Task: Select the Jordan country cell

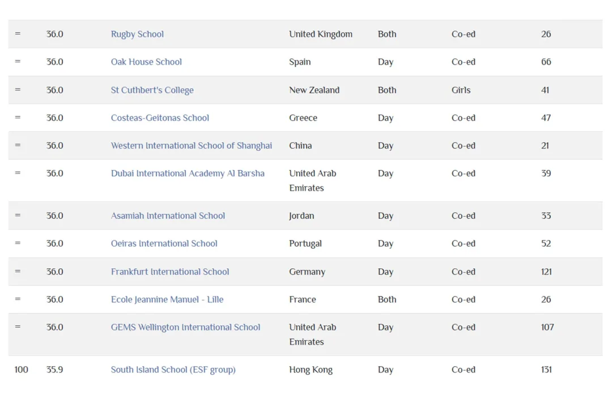Action: [301, 216]
